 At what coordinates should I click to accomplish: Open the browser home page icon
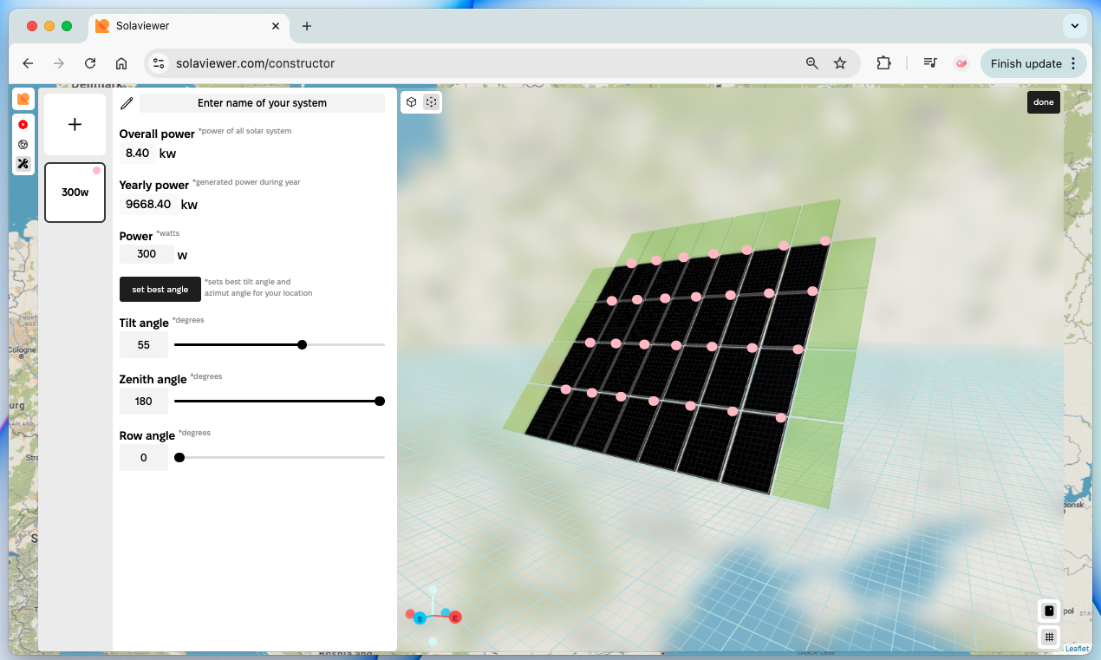click(121, 63)
